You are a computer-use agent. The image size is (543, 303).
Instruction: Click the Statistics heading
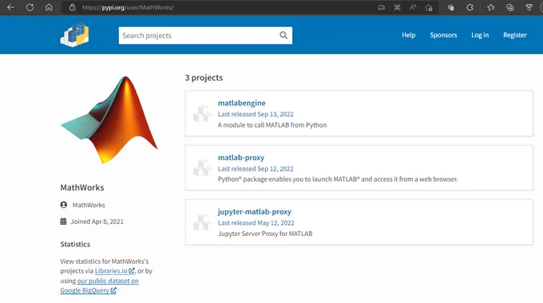pyautogui.click(x=75, y=244)
